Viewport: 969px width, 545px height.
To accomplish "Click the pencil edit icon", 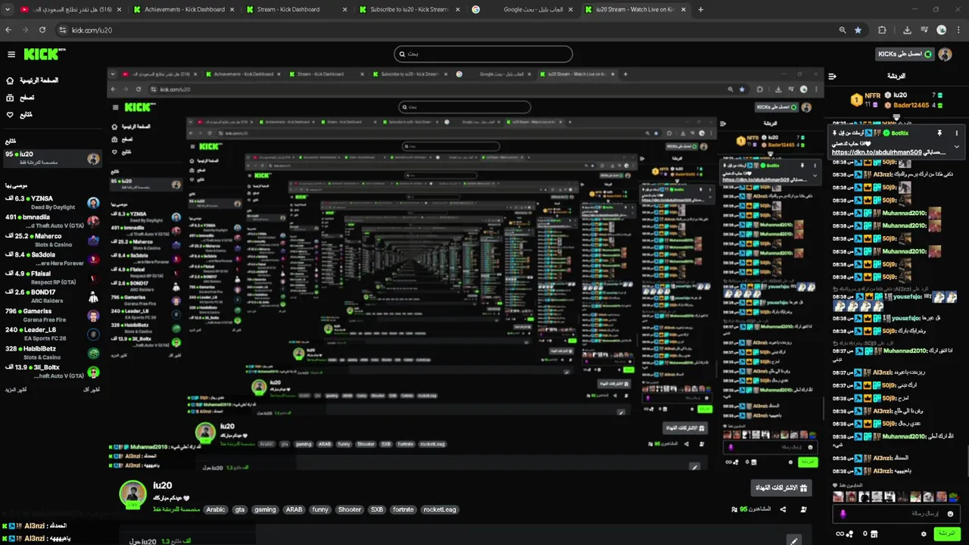I will tap(793, 541).
